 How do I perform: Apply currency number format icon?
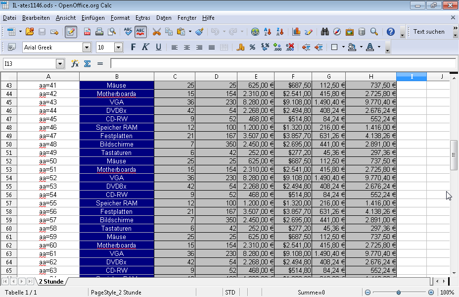(240, 47)
